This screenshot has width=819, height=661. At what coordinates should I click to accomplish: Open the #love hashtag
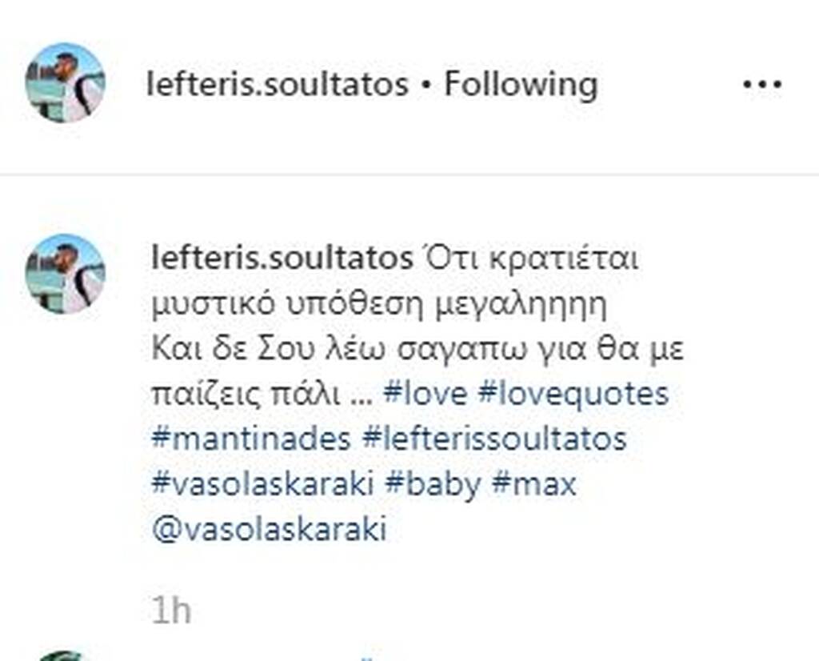(x=425, y=394)
